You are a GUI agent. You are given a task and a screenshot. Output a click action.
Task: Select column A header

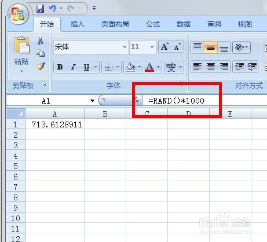(55, 114)
